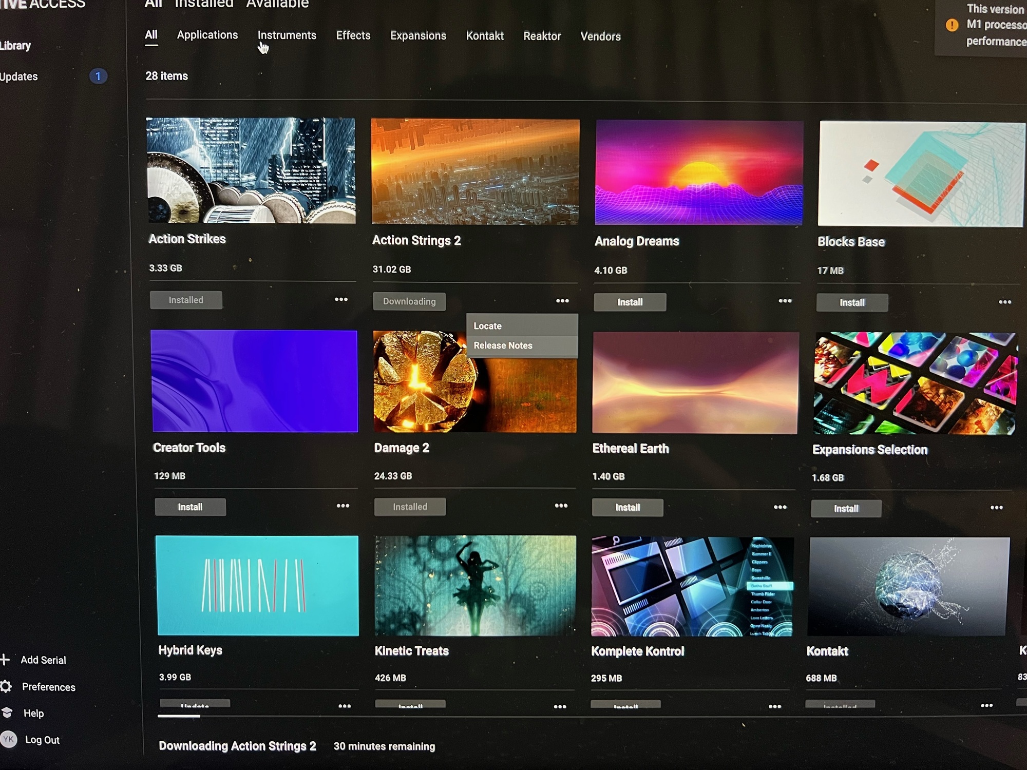Switch to the Kontakt tab
The image size is (1027, 770).
(x=485, y=36)
